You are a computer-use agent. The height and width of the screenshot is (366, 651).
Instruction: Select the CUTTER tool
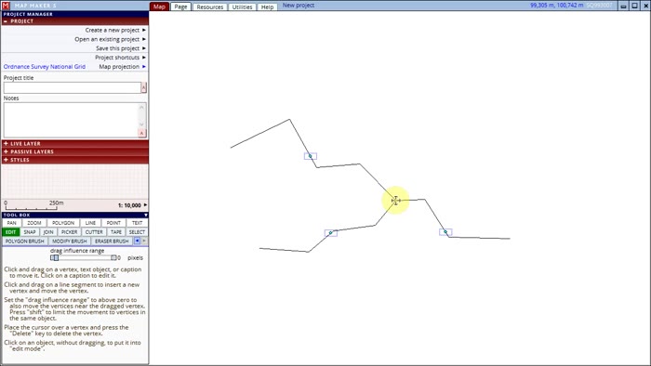tap(94, 232)
